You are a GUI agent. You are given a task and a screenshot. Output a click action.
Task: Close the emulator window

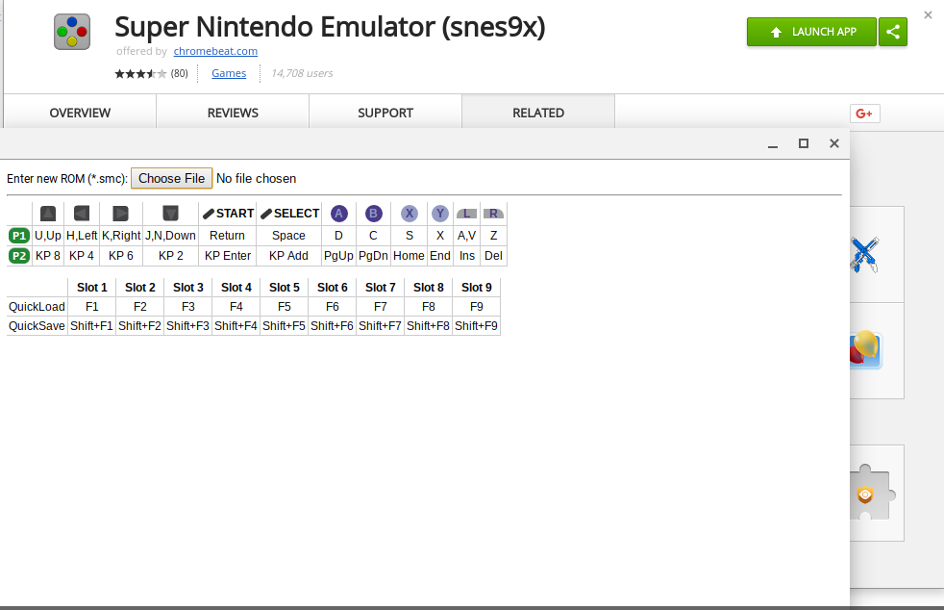tap(833, 143)
